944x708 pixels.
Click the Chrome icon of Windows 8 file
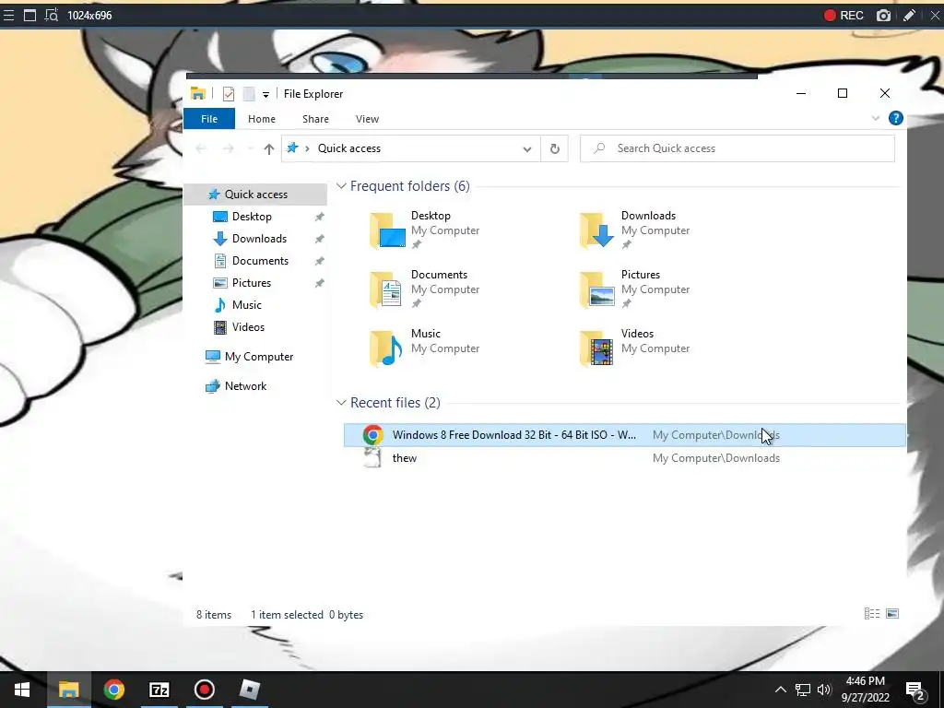[x=372, y=435]
